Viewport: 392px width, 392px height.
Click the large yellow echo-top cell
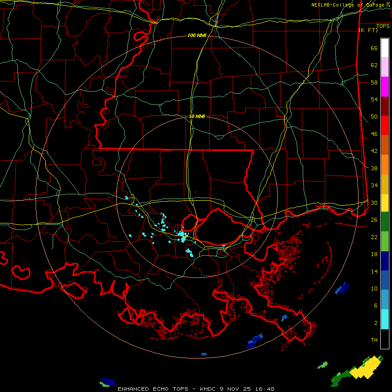coord(366,368)
